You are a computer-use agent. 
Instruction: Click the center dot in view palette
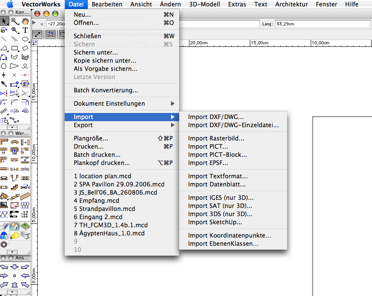pos(15,276)
